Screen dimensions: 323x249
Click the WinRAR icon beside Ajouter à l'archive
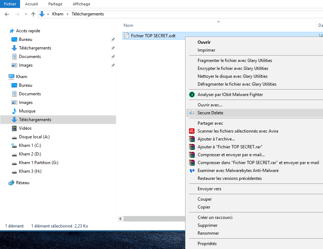point(192,139)
